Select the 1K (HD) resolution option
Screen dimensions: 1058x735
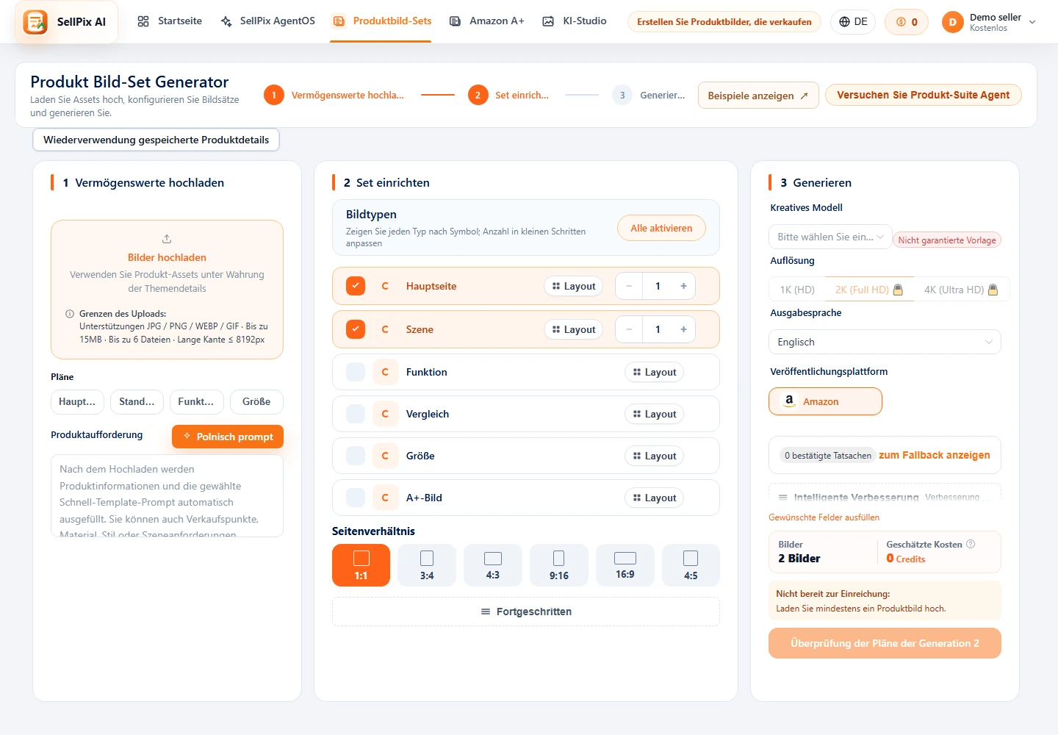(797, 290)
